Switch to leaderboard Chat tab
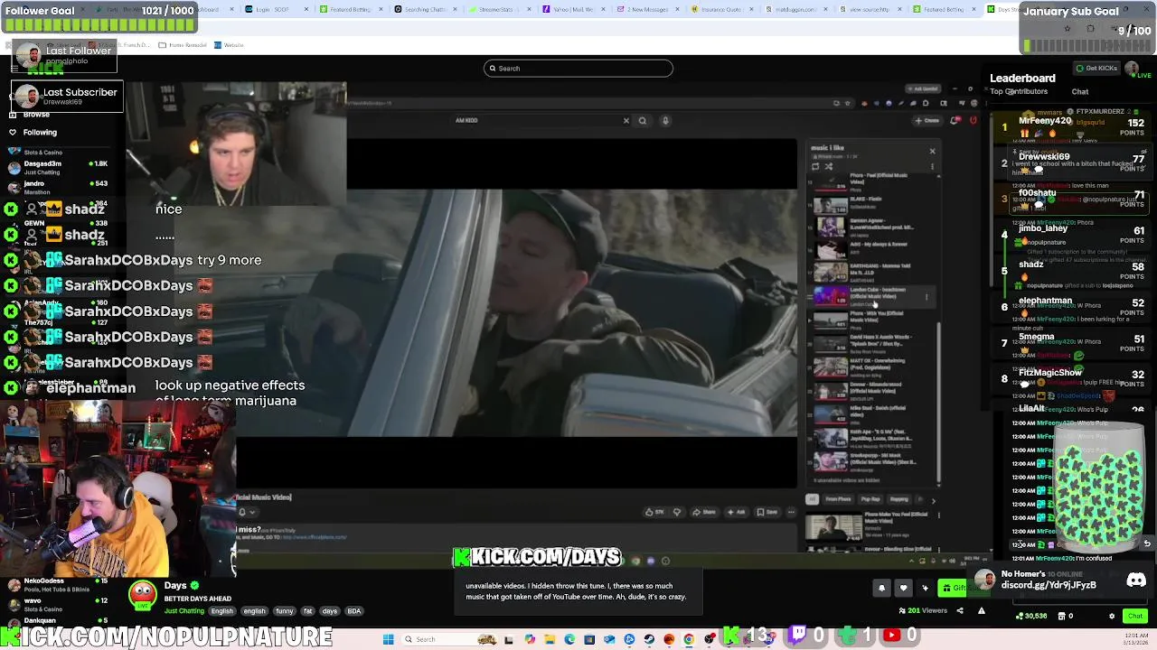 pos(1080,91)
